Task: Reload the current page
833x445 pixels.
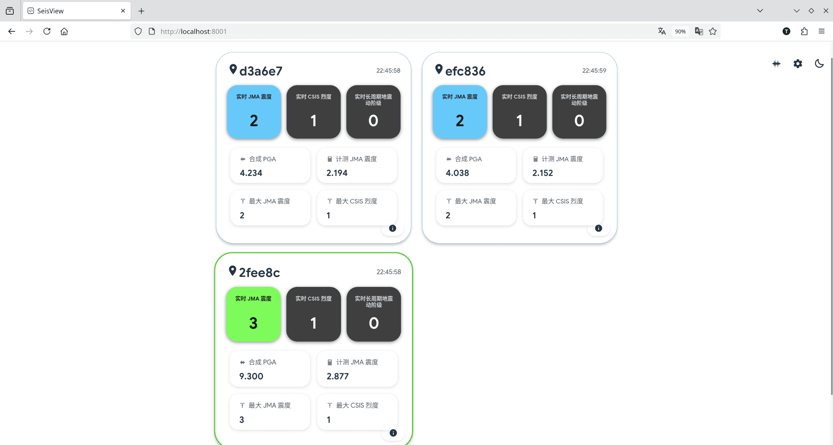Action: click(47, 31)
